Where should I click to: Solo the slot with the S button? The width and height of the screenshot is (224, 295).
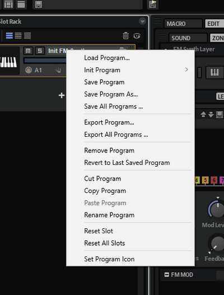click(x=40, y=51)
